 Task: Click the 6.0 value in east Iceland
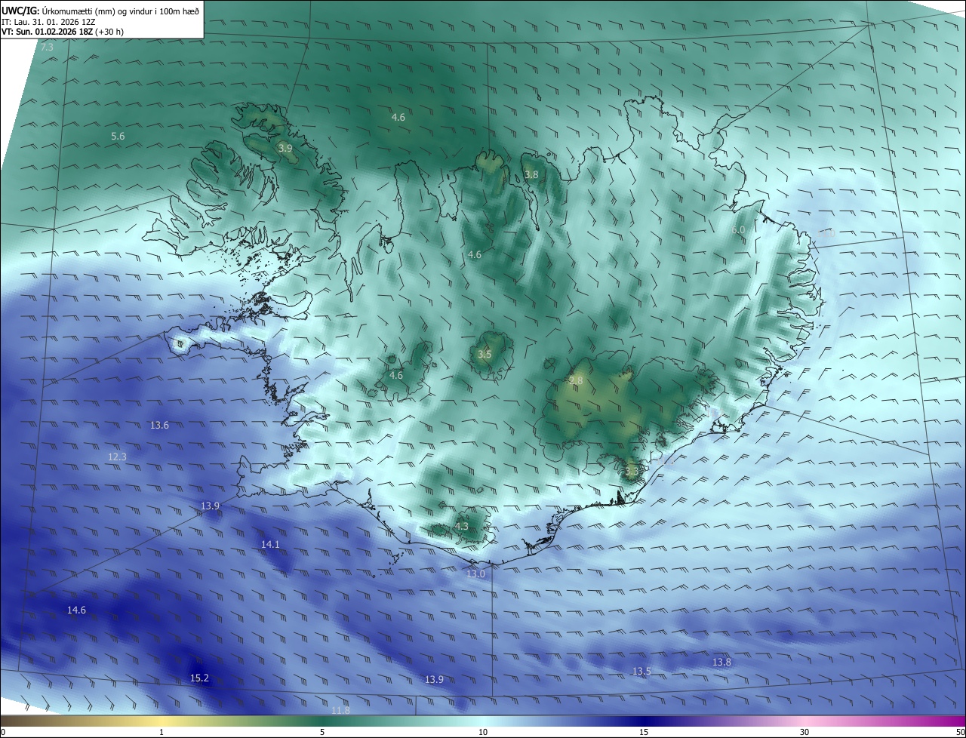pos(738,229)
